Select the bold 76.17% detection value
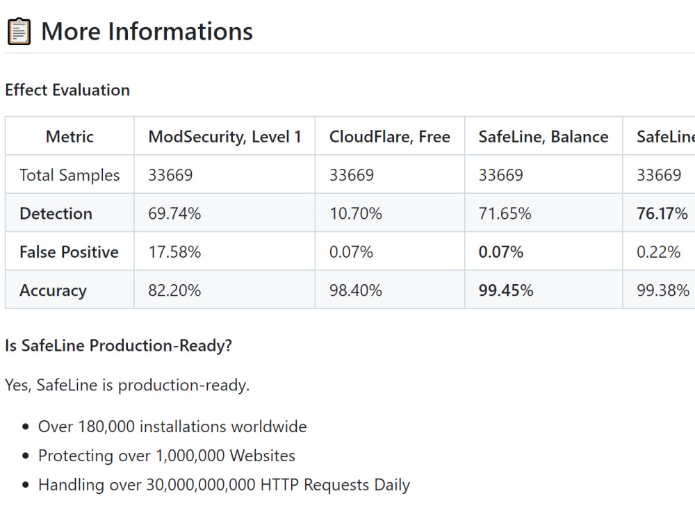695x521 pixels. (x=662, y=213)
